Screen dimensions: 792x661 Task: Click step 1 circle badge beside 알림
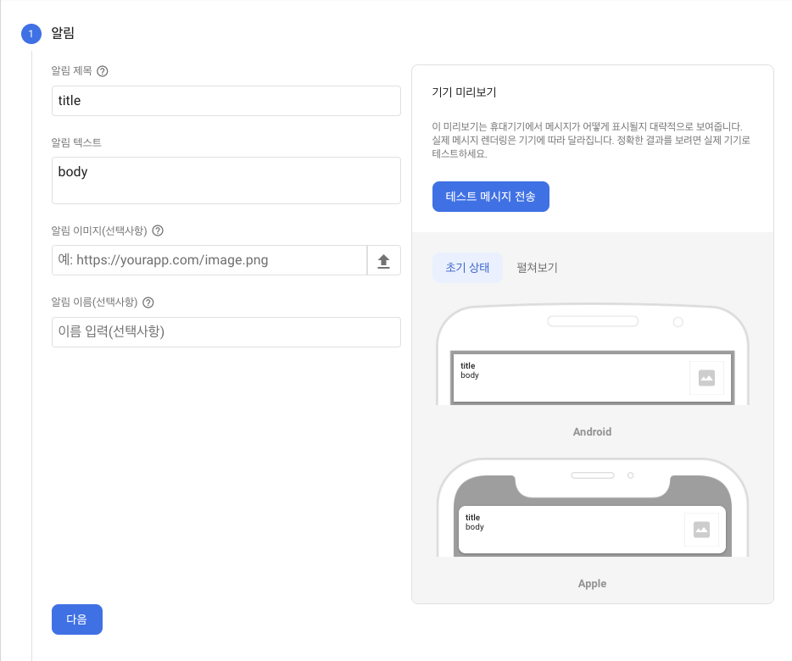pyautogui.click(x=31, y=34)
